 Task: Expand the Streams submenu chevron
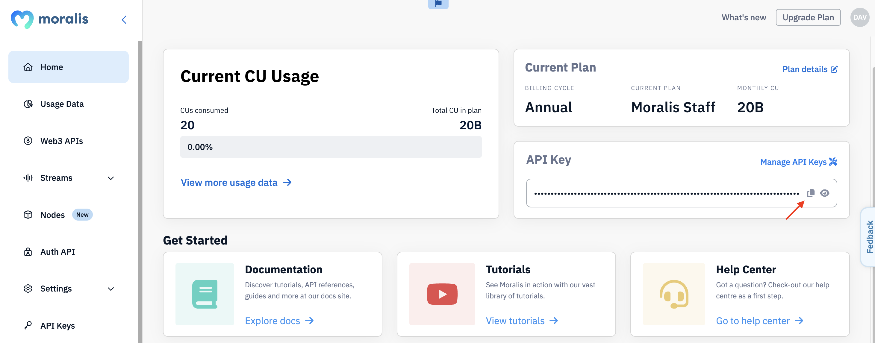click(111, 178)
